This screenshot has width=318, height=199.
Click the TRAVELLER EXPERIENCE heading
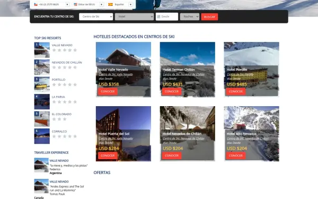(x=51, y=152)
